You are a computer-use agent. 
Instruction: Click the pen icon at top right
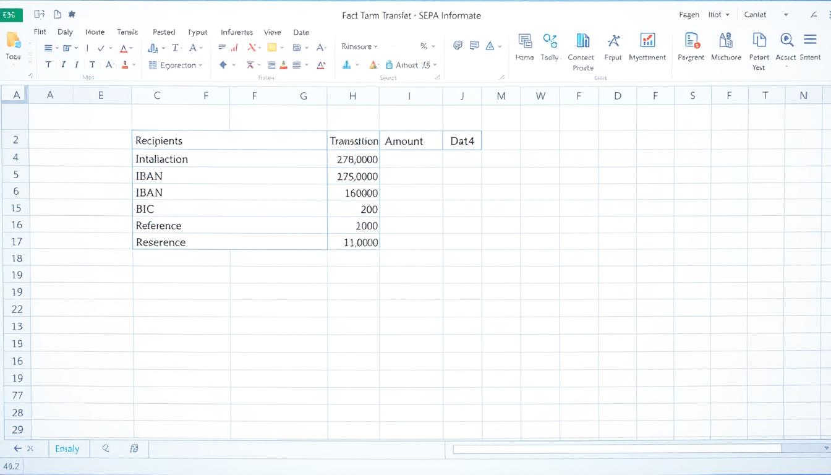pyautogui.click(x=813, y=14)
